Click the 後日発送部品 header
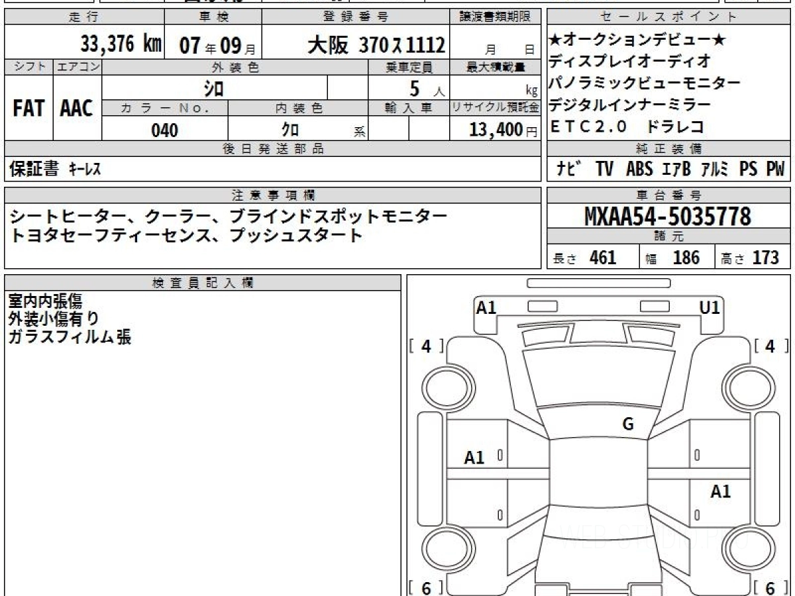The image size is (795, 596). pyautogui.click(x=273, y=148)
